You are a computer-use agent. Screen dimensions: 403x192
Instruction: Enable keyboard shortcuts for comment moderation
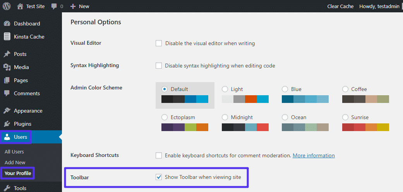tap(159, 155)
